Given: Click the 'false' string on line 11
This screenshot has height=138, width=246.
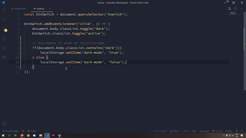Looking at the screenshot, I should pos(115,62).
